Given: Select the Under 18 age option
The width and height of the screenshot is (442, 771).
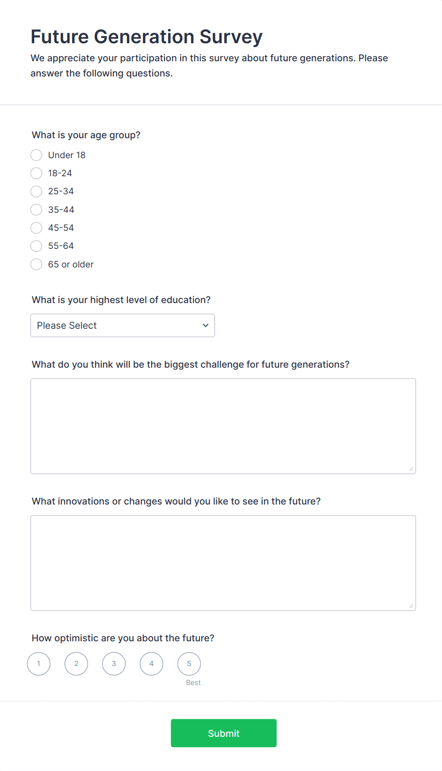Looking at the screenshot, I should [37, 155].
